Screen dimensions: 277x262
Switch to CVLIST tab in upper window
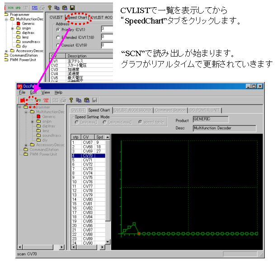(x=56, y=18)
